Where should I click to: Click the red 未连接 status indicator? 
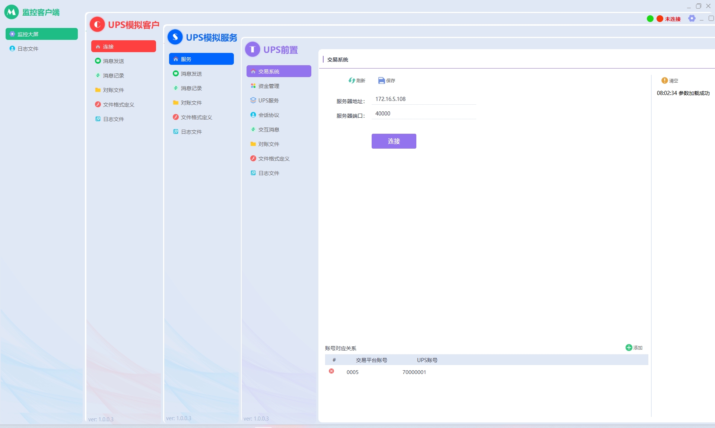coord(669,19)
